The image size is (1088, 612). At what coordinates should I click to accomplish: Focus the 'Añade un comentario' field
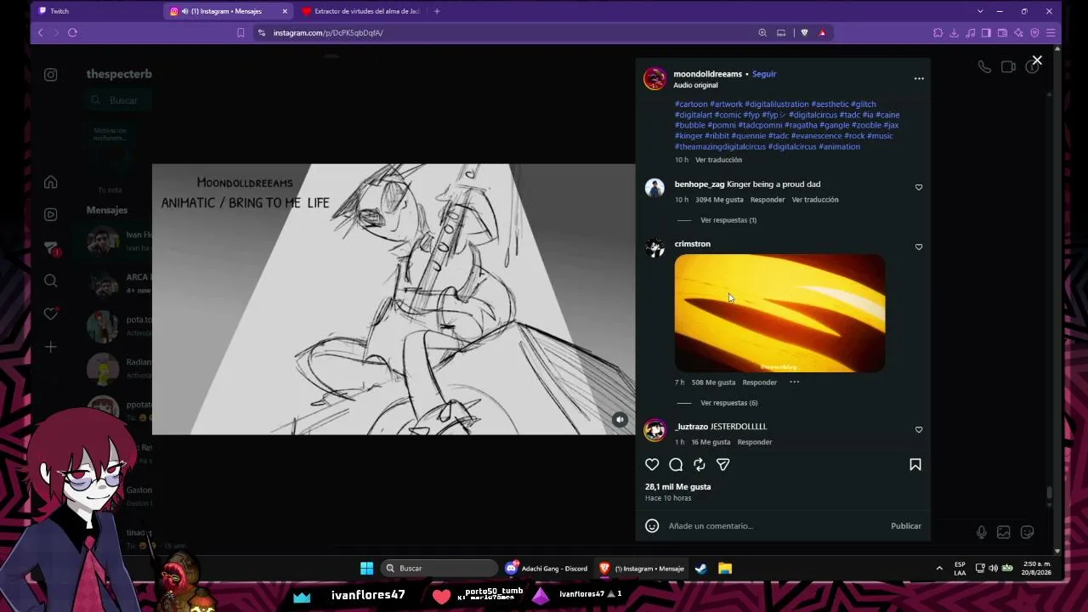(775, 526)
